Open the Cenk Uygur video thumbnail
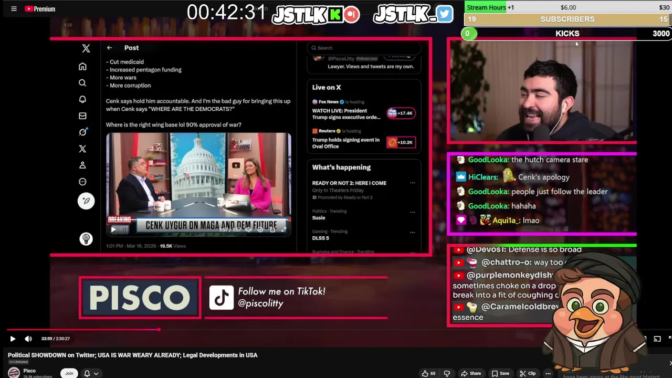Viewport: 672px width, 378px height. point(198,184)
